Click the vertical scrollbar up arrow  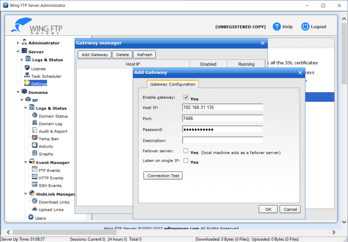(x=344, y=19)
